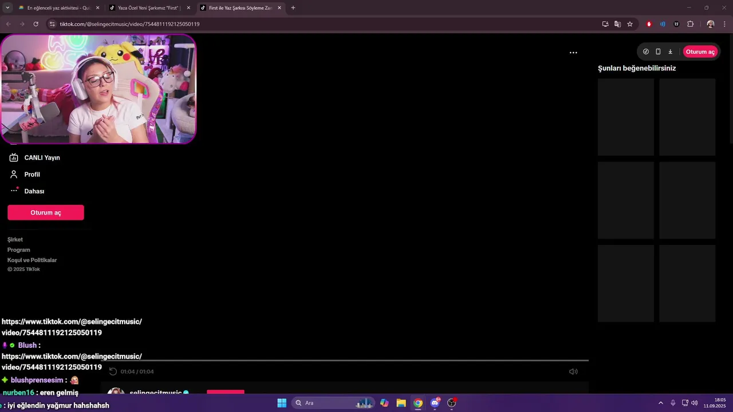This screenshot has width=733, height=412.
Task: Click the video progress bar
Action: [x=345, y=360]
